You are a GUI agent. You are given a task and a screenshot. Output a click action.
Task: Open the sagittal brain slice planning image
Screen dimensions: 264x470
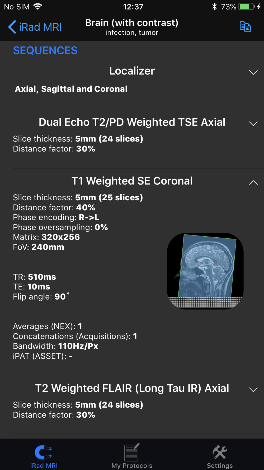[x=205, y=271]
